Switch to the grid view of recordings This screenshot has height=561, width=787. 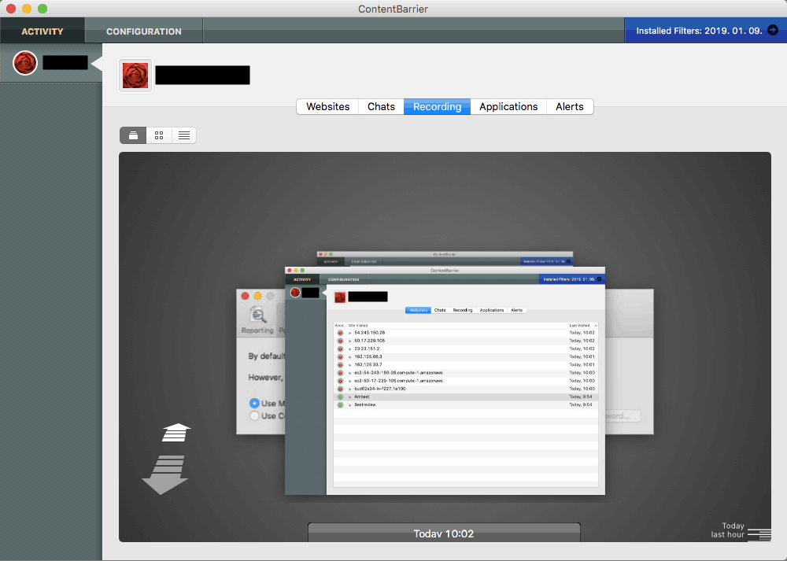(158, 135)
